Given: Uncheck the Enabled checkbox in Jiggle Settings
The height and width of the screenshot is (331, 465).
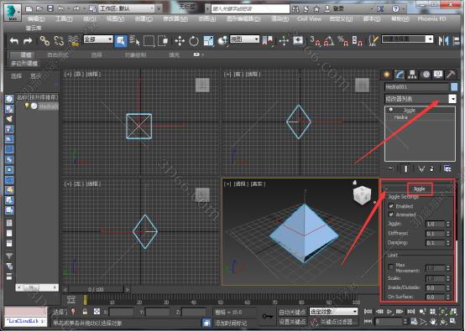Looking at the screenshot, I should pos(391,206).
